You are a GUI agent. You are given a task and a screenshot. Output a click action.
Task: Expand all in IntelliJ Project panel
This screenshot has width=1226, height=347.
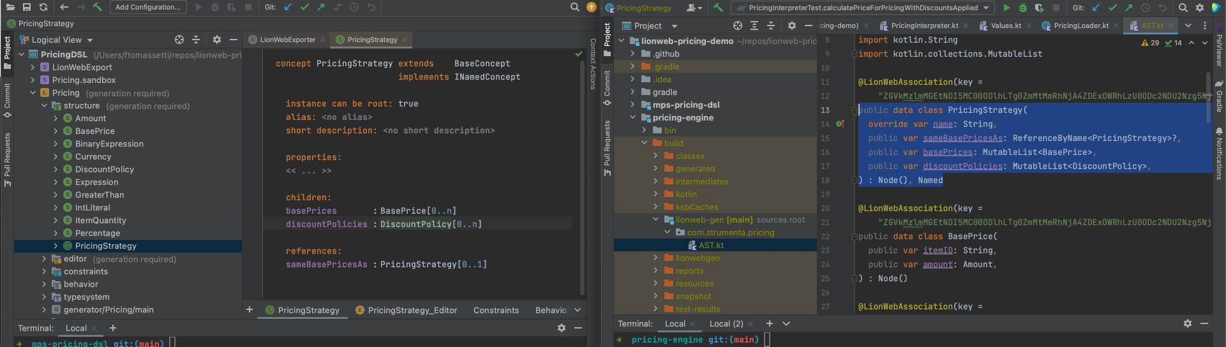[x=754, y=26]
